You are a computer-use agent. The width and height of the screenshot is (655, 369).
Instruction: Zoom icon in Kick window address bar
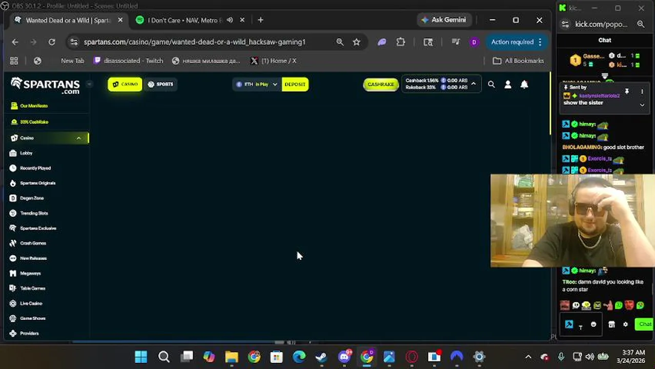641,24
